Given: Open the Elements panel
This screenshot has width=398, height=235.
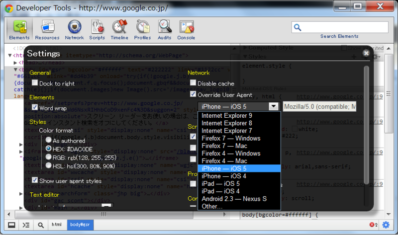Looking at the screenshot, I should click(19, 30).
